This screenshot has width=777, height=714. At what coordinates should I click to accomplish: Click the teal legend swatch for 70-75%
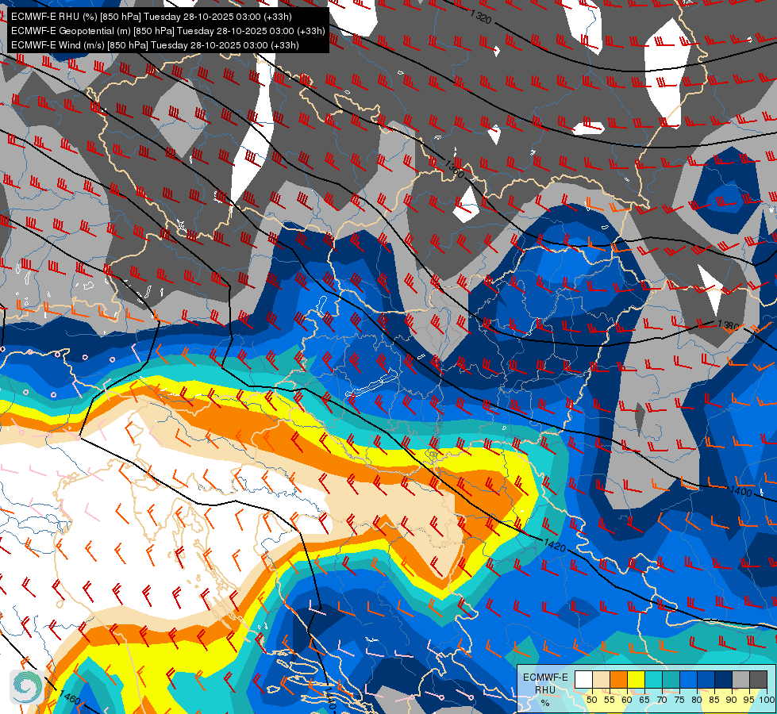click(671, 679)
